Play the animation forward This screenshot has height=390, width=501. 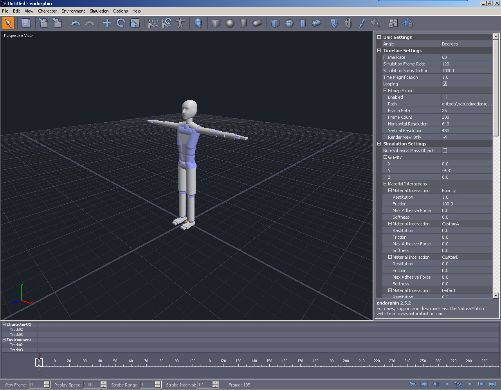[x=470, y=385]
